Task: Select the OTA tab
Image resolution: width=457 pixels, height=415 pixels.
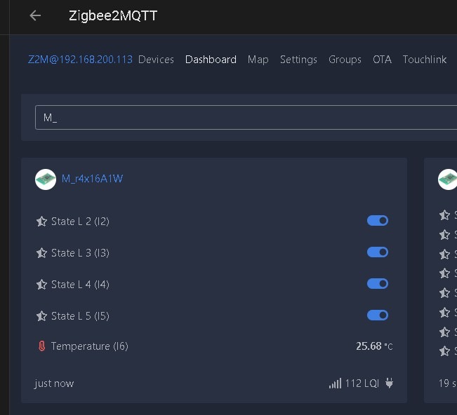Action: tap(382, 60)
